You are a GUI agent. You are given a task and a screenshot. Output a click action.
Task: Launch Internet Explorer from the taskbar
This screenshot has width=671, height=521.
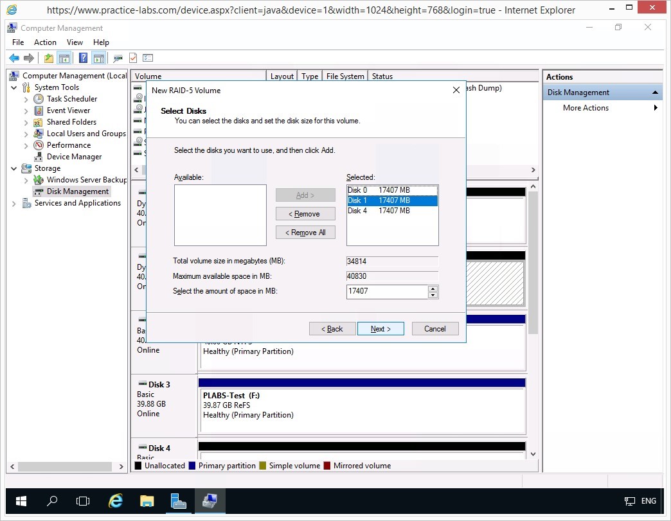116,501
